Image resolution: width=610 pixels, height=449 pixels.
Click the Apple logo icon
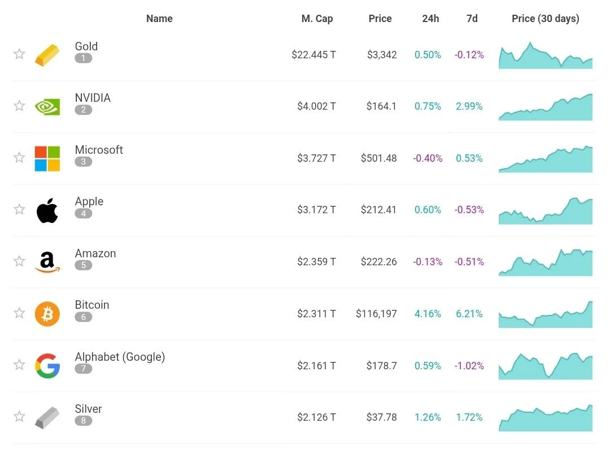[x=47, y=210]
